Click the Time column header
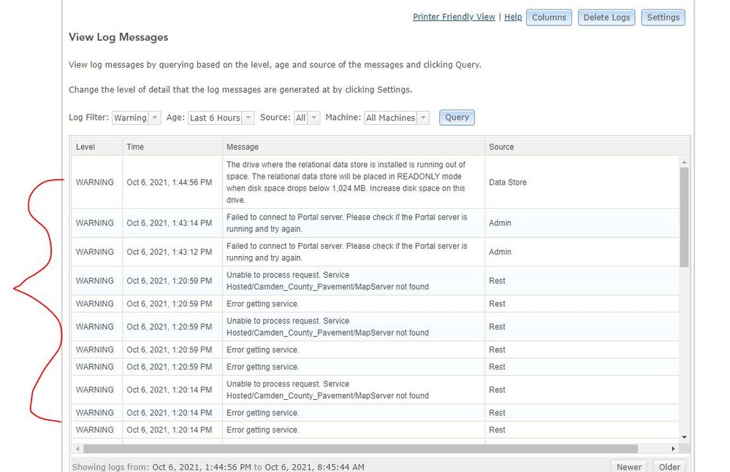730x472 pixels. tap(135, 147)
